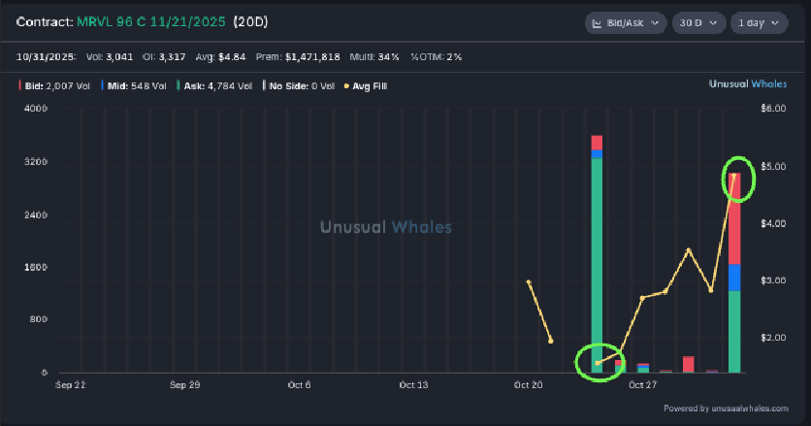Select the Avg Fill point near $2.00 after Oct 20
Image resolution: width=811 pixels, height=426 pixels.
click(551, 342)
